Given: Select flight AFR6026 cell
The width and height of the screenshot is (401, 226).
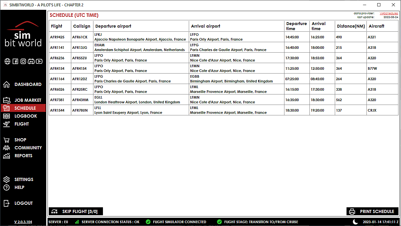Looking at the screenshot, I should point(60,89).
